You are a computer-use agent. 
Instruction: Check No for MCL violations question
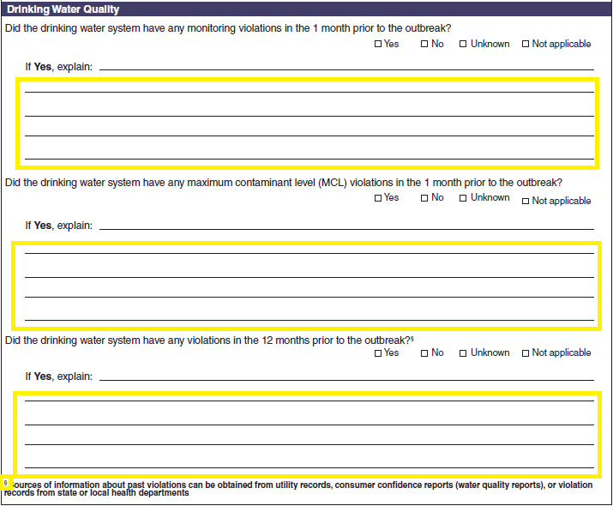(x=424, y=198)
